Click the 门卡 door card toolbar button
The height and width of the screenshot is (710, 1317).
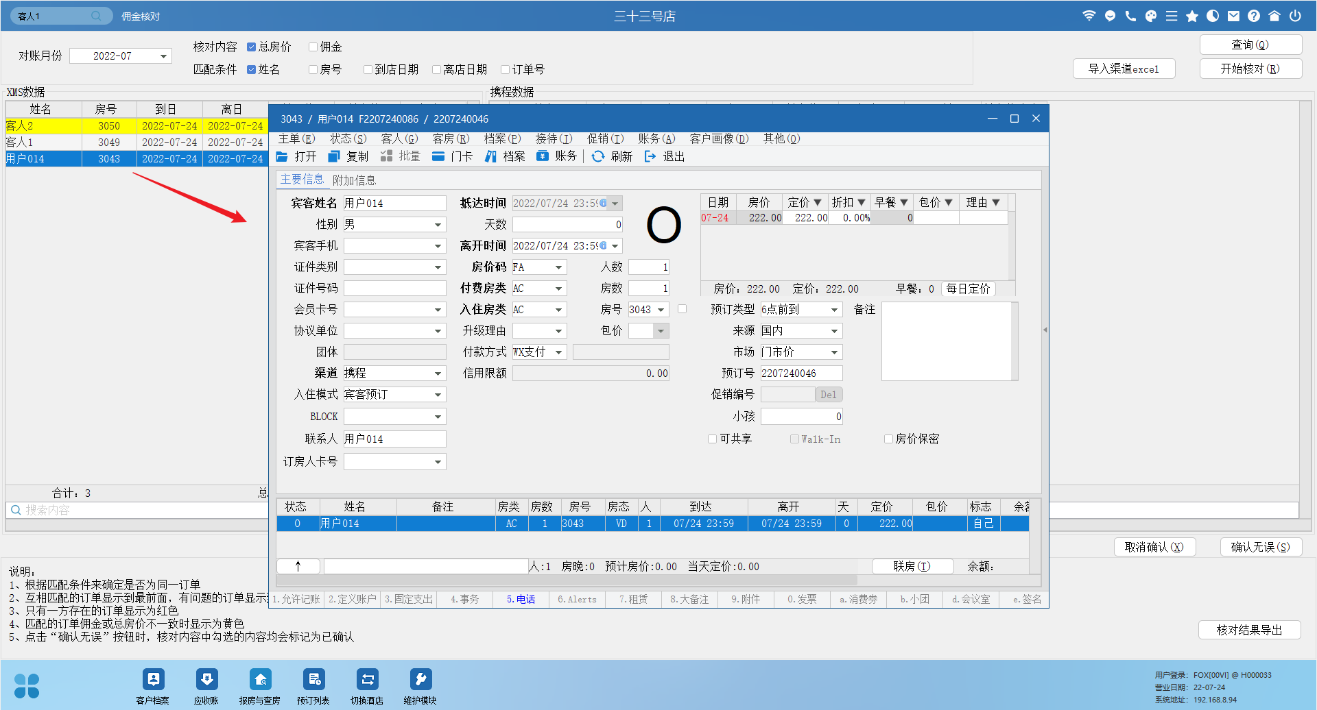pyautogui.click(x=453, y=156)
